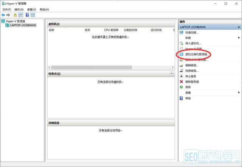Screen dimensions: 242x167
Task: Open the 操作(A) menu
Action: (x=19, y=9)
